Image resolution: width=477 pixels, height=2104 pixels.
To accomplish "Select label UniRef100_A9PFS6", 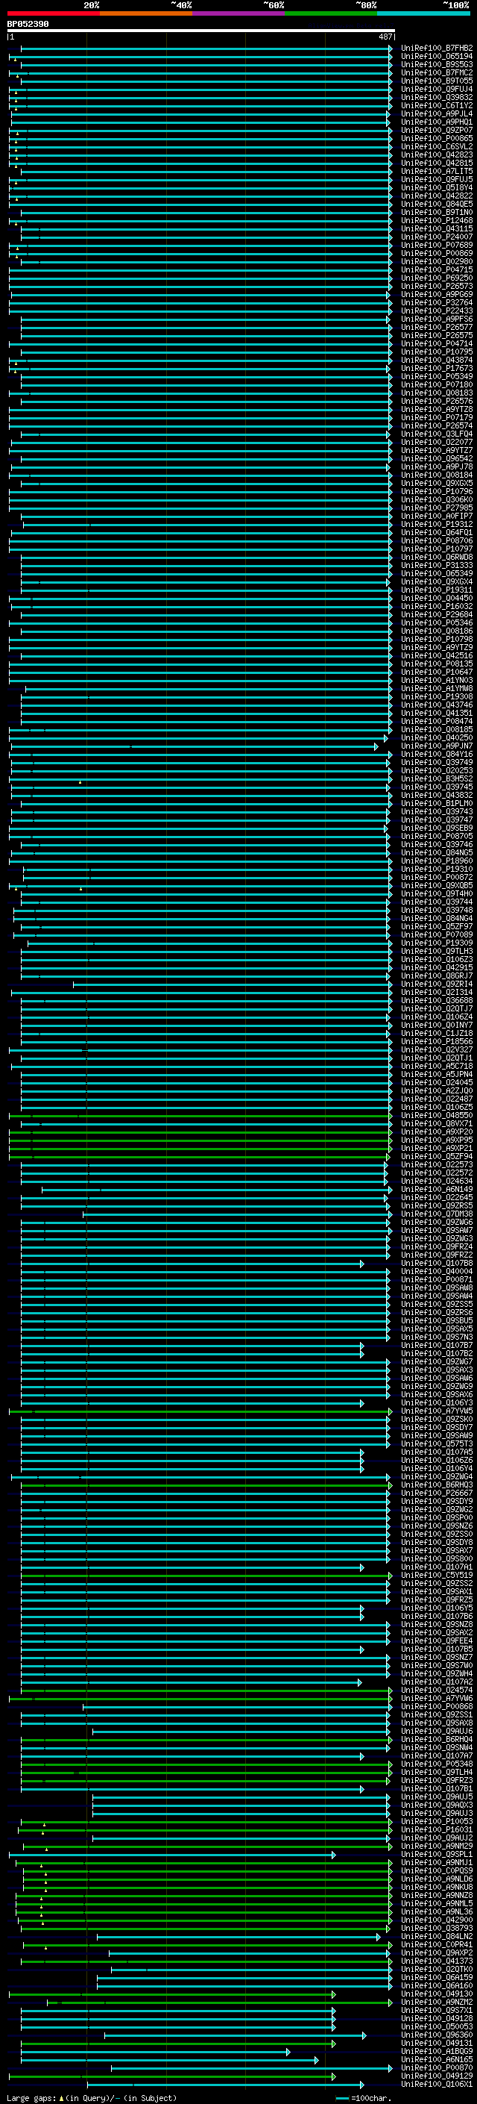I will 437,319.
